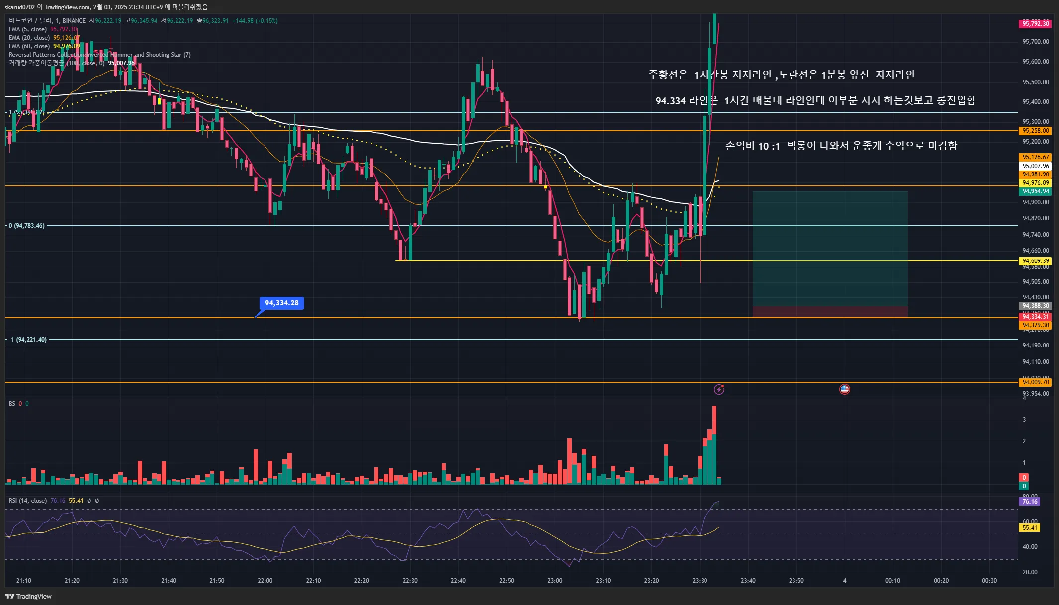Click the Reversal Patterns Collection indicator legend
This screenshot has height=605, width=1059.
click(99, 55)
